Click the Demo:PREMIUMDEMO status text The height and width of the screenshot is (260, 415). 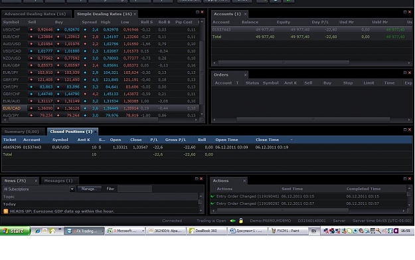coord(270,221)
